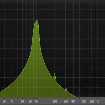Click the 600 frequency axis label
This screenshot has height=105, width=105.
pos(84,101)
